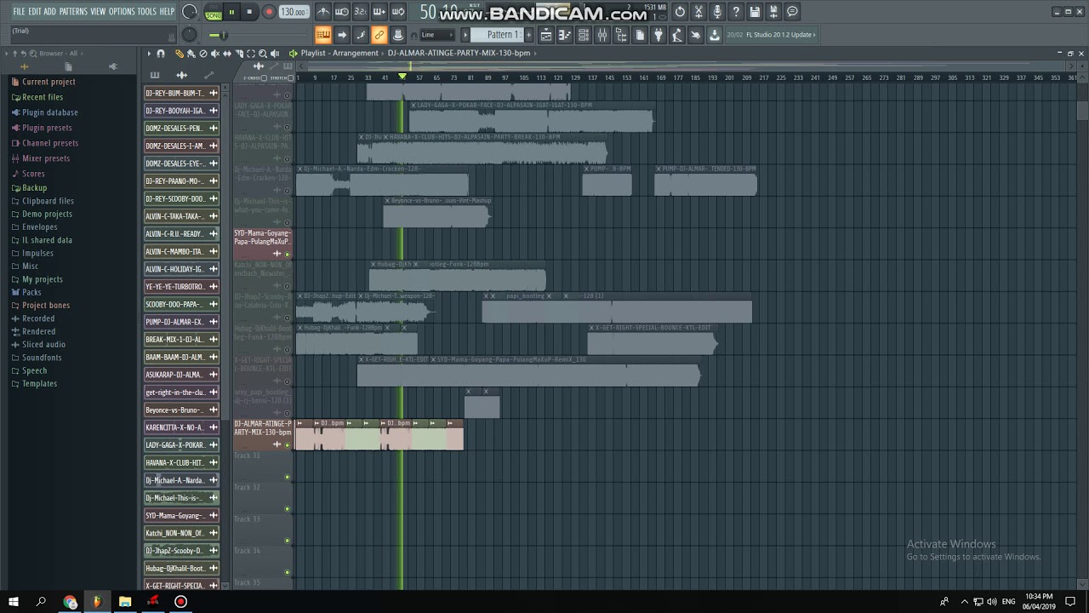Expand the Plugin database folder
The width and height of the screenshot is (1089, 613).
49,112
